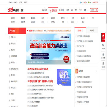Click the icon beside 西藏公务员 in sidebar

point(10,37)
